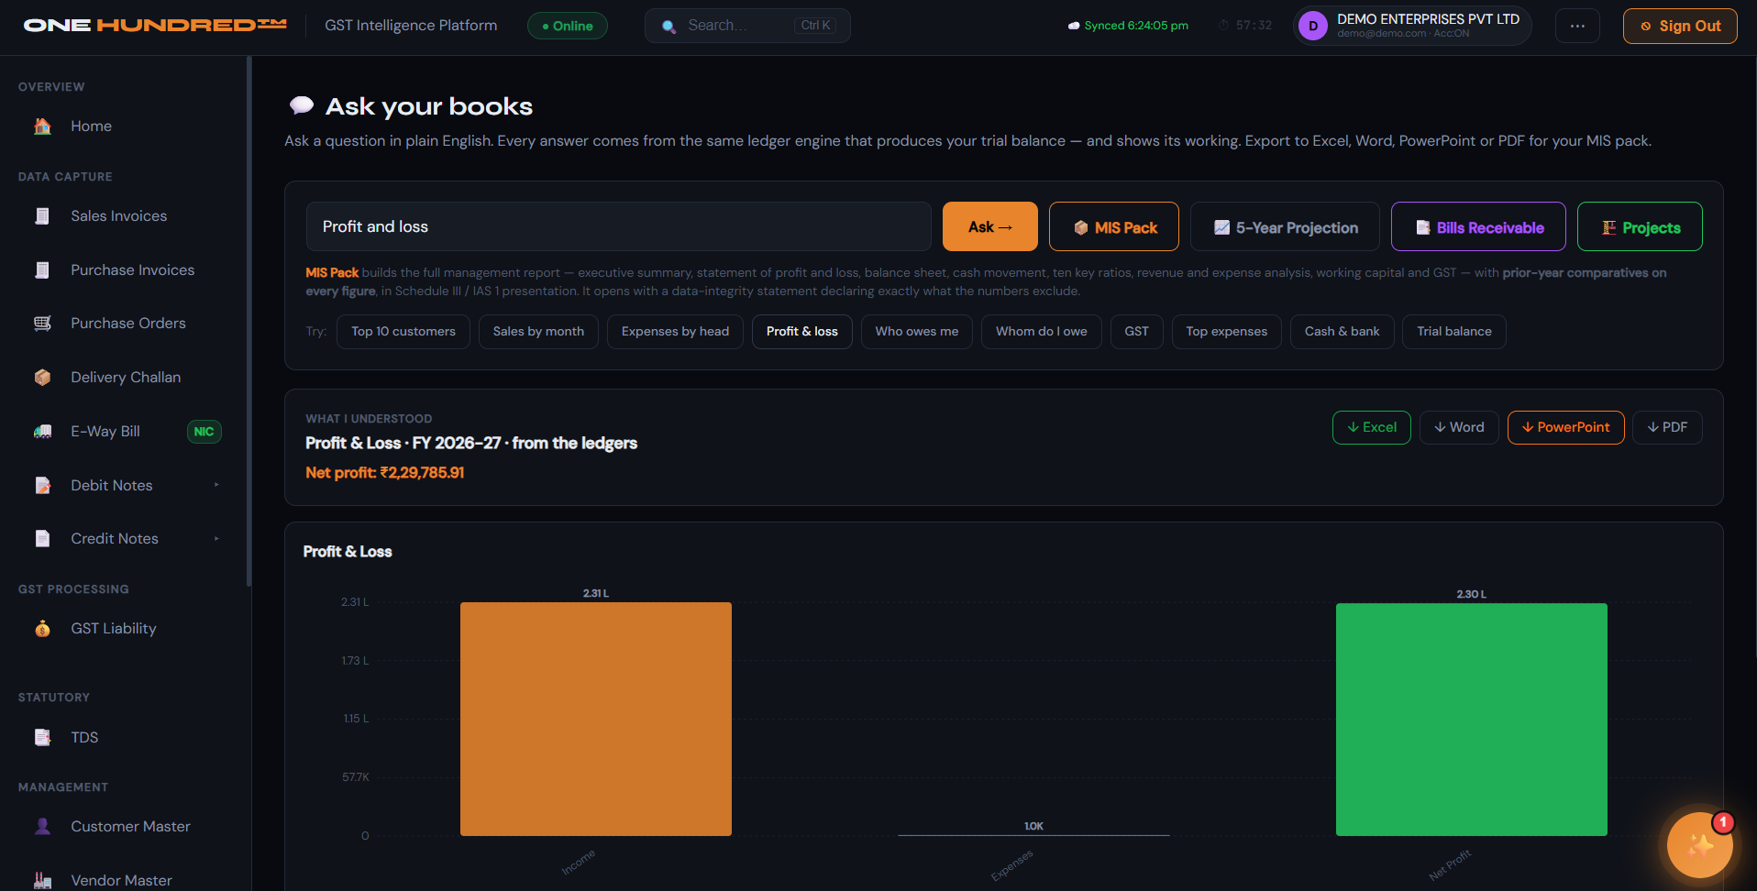
Task: Download the answer as Excel
Action: tap(1371, 427)
